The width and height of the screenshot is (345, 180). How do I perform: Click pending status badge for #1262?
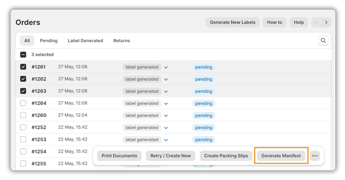(204, 79)
